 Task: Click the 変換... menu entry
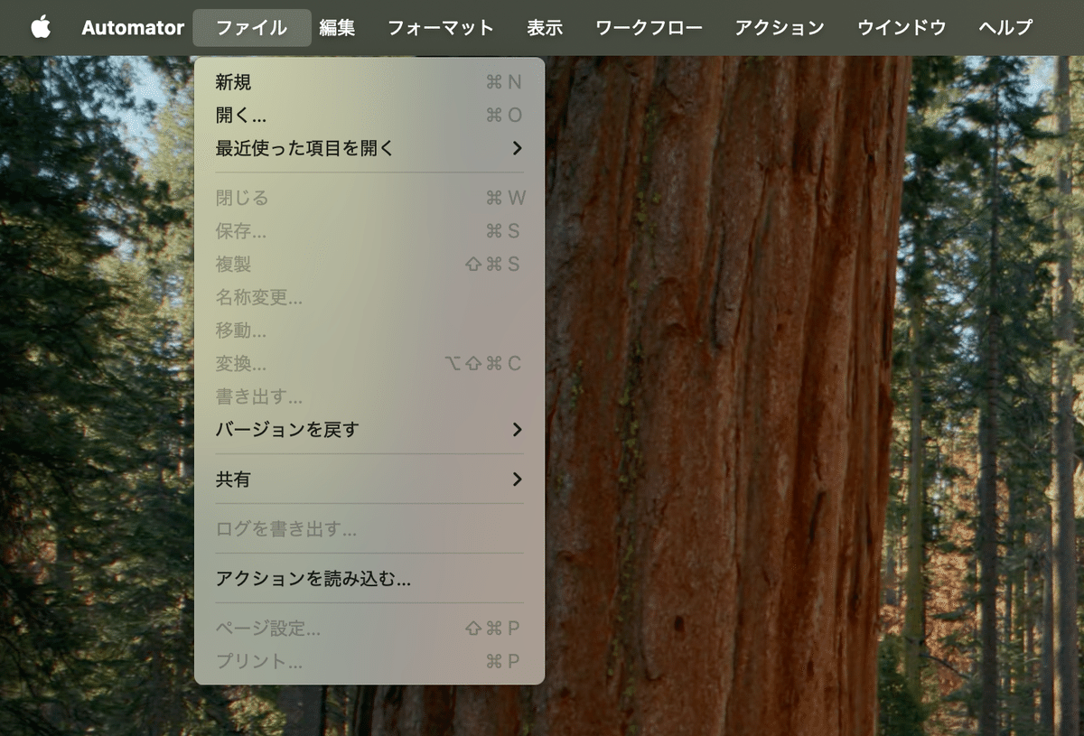coord(369,363)
